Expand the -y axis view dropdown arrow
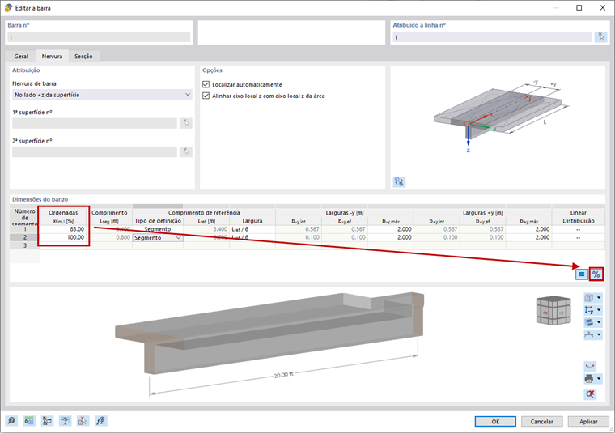Screen dimensions: 615x434 [599, 310]
